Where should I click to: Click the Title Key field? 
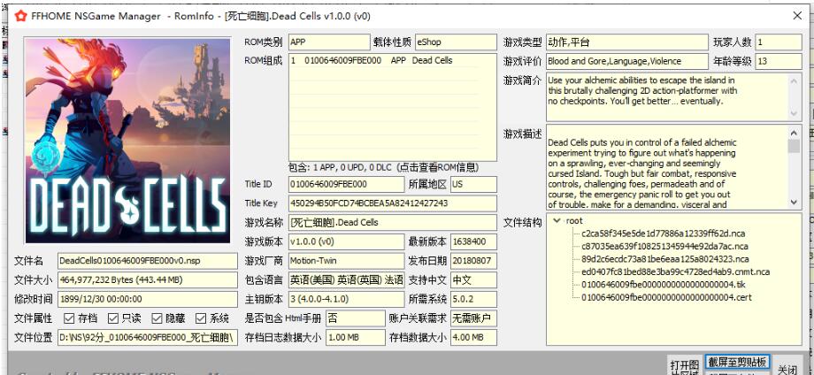tap(393, 203)
